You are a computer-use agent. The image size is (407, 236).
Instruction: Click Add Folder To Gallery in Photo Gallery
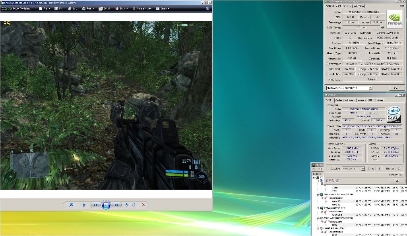pos(16,9)
